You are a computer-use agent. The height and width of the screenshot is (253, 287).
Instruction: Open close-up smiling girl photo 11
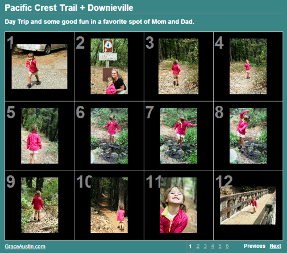[x=178, y=205]
